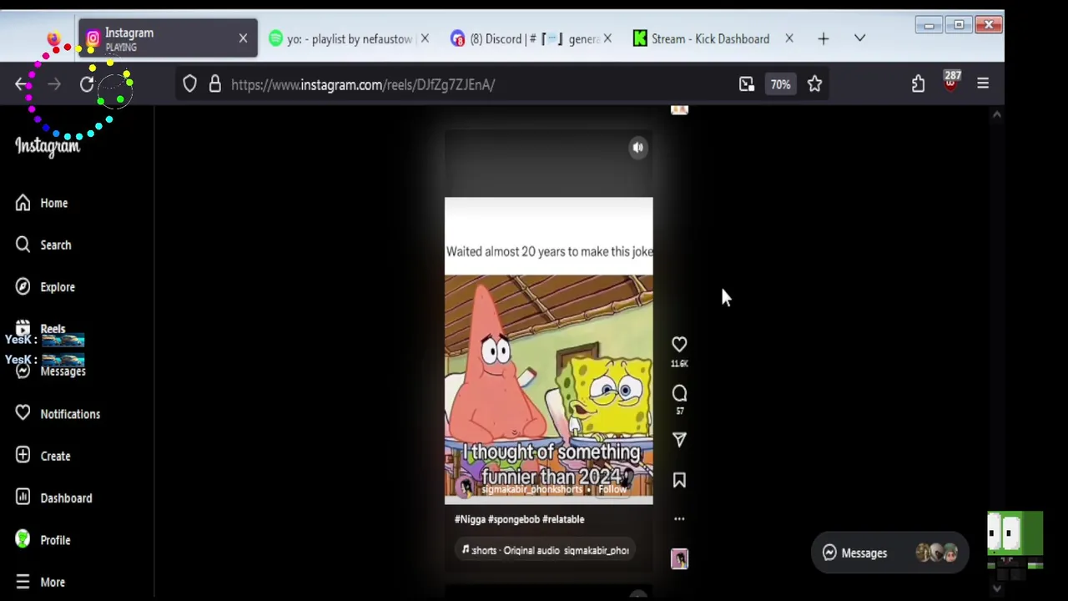Open Profile from sidebar
The image size is (1068, 601).
pyautogui.click(x=43, y=540)
